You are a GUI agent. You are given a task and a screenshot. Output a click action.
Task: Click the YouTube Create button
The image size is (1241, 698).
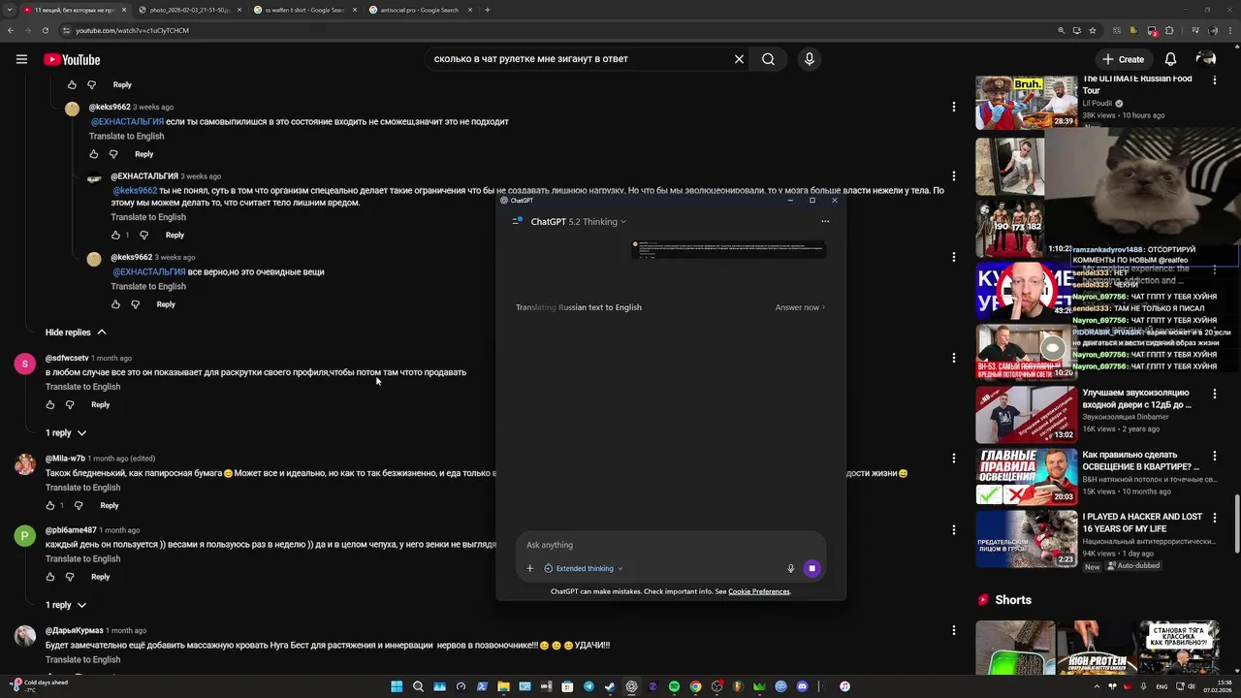click(1123, 59)
